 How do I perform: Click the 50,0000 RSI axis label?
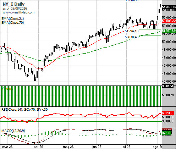pyautogui.click(x=167, y=117)
